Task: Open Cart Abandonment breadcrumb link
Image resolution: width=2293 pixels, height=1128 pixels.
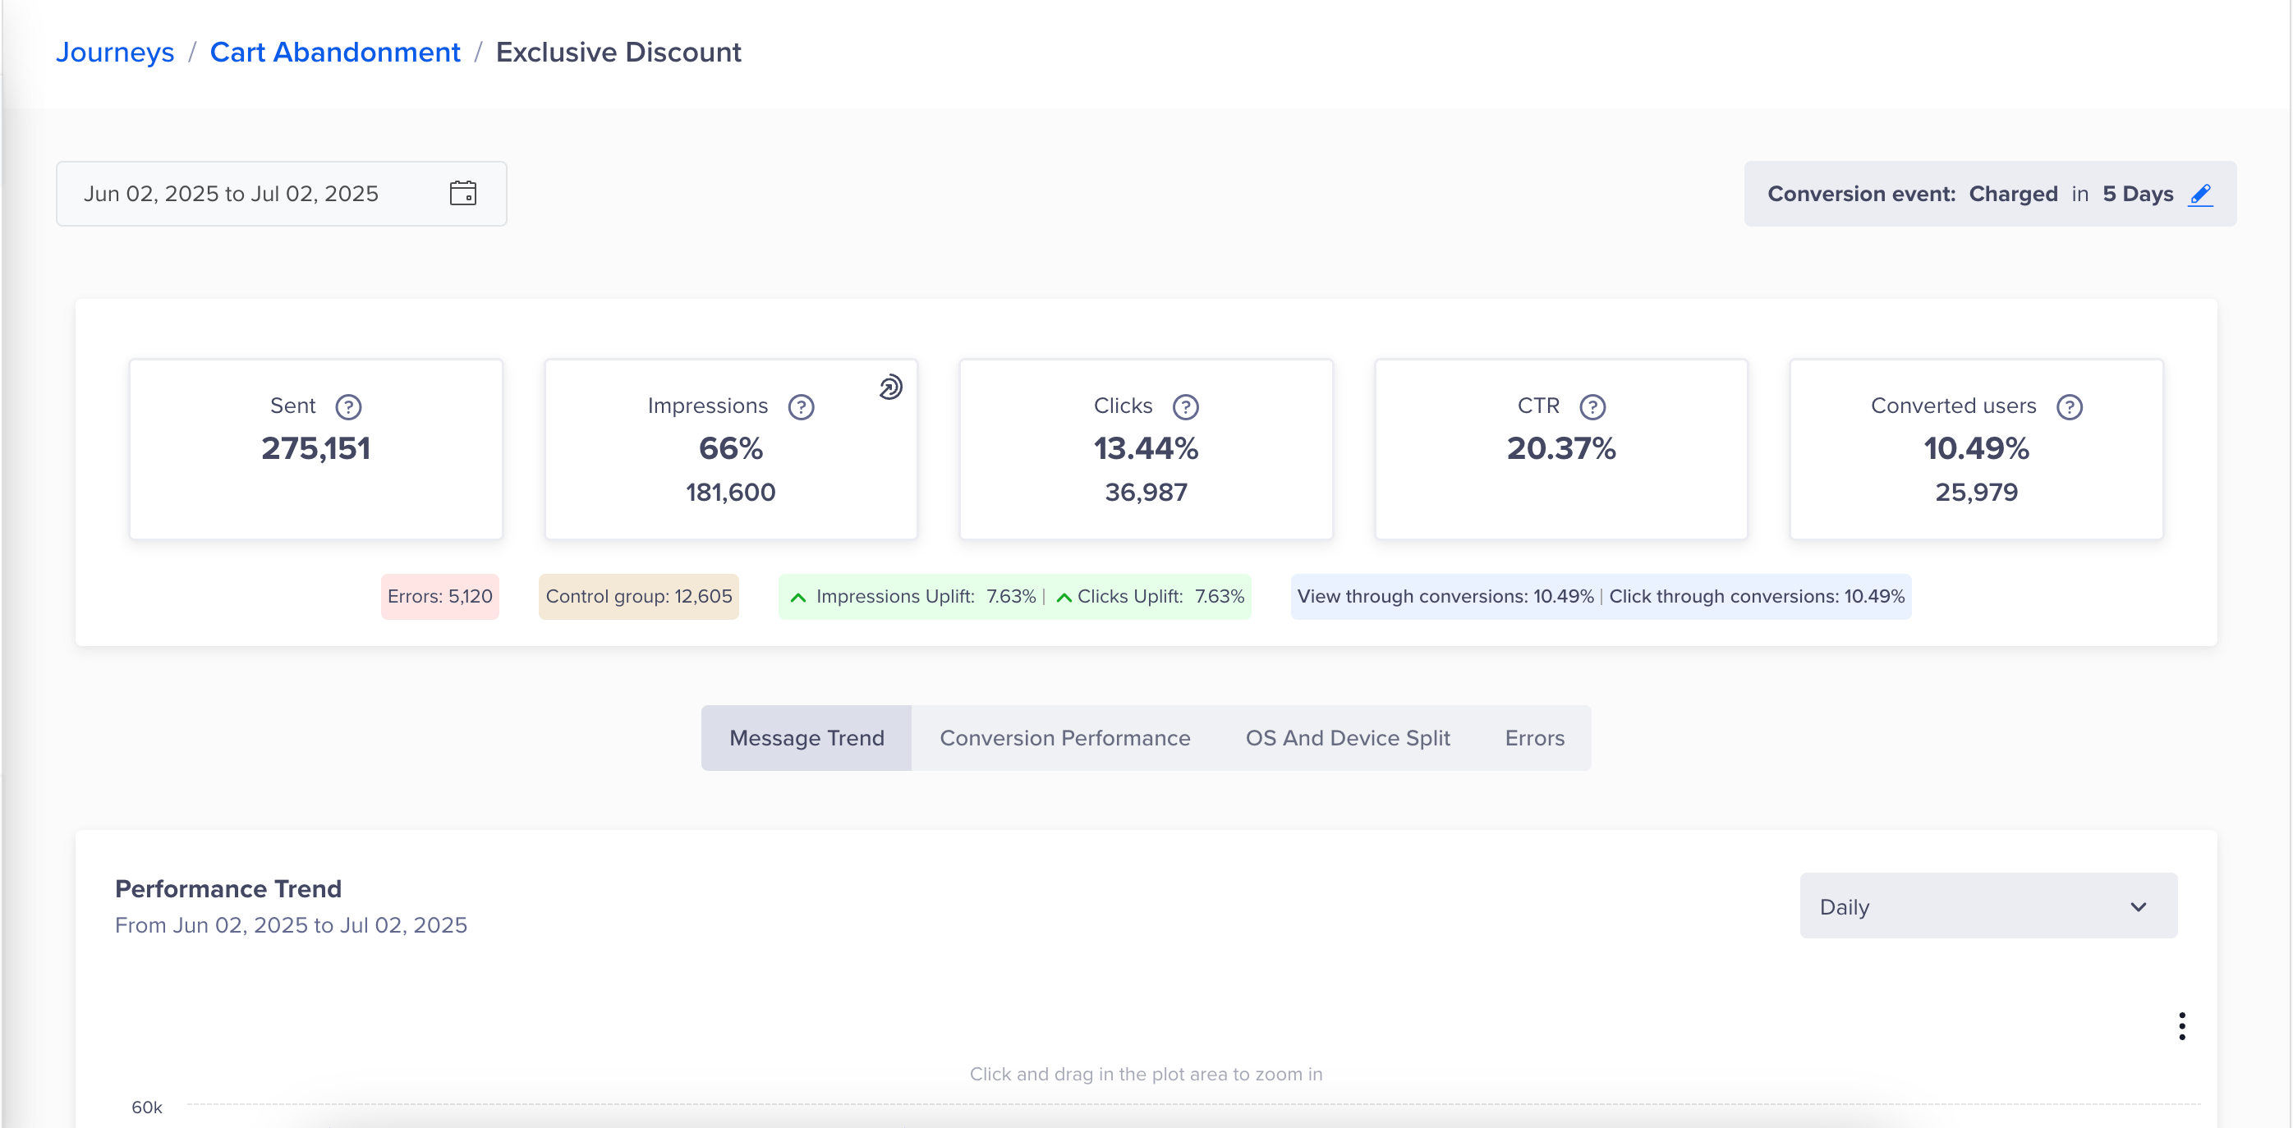Action: pos(335,52)
